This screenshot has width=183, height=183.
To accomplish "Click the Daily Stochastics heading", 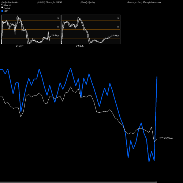I will click(x=10, y=2).
